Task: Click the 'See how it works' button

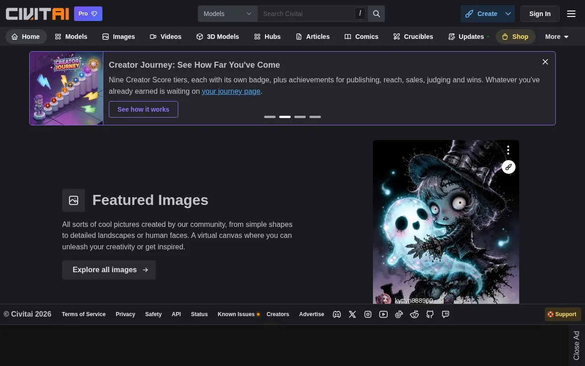Action: point(144,109)
